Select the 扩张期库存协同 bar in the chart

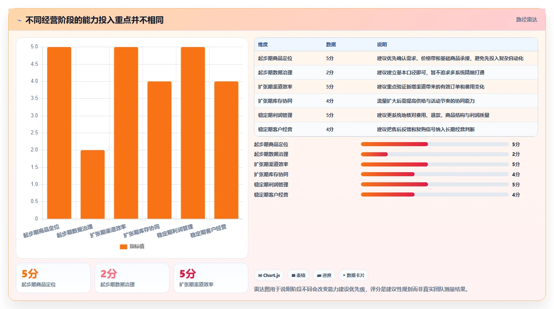159,150
